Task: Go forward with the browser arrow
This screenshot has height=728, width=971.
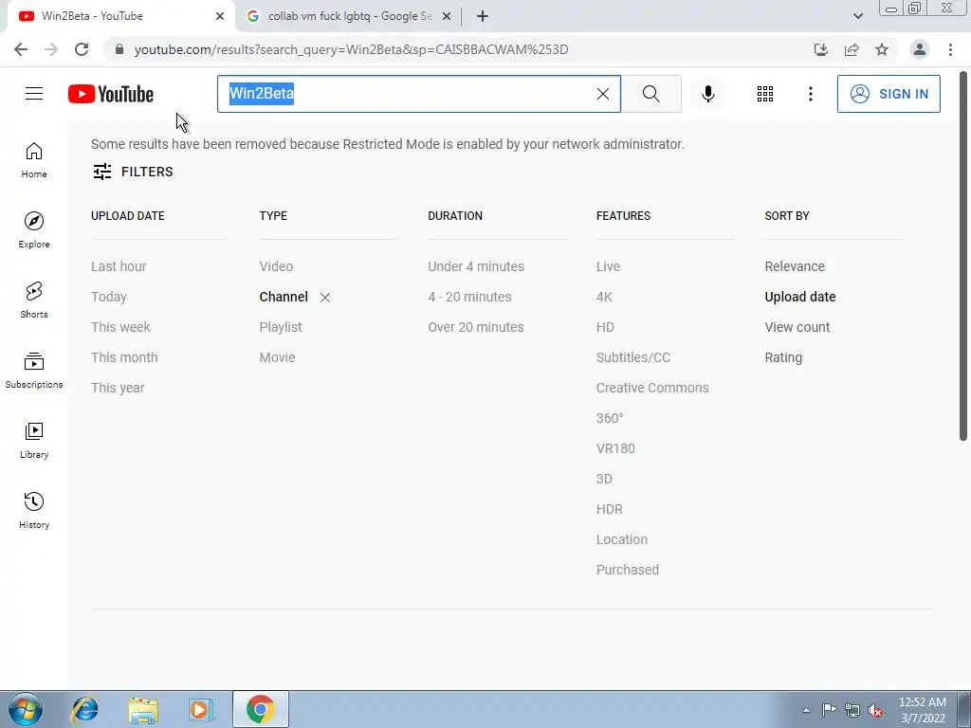Action: point(51,49)
